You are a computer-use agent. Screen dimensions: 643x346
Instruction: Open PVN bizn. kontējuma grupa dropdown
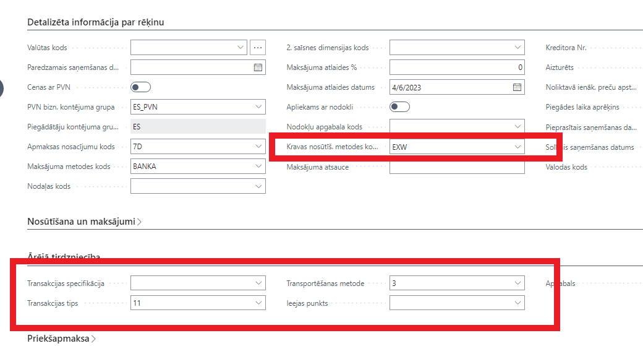click(x=258, y=107)
